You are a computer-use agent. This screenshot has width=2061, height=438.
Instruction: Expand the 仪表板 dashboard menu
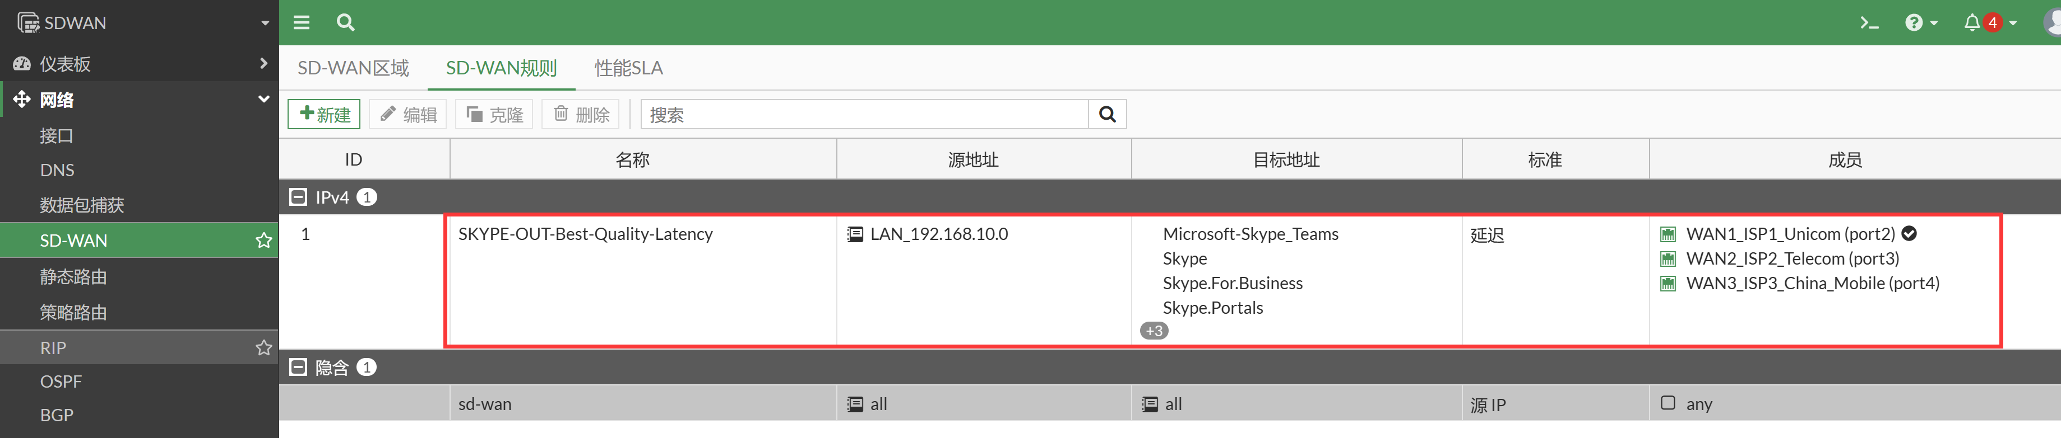tap(139, 63)
